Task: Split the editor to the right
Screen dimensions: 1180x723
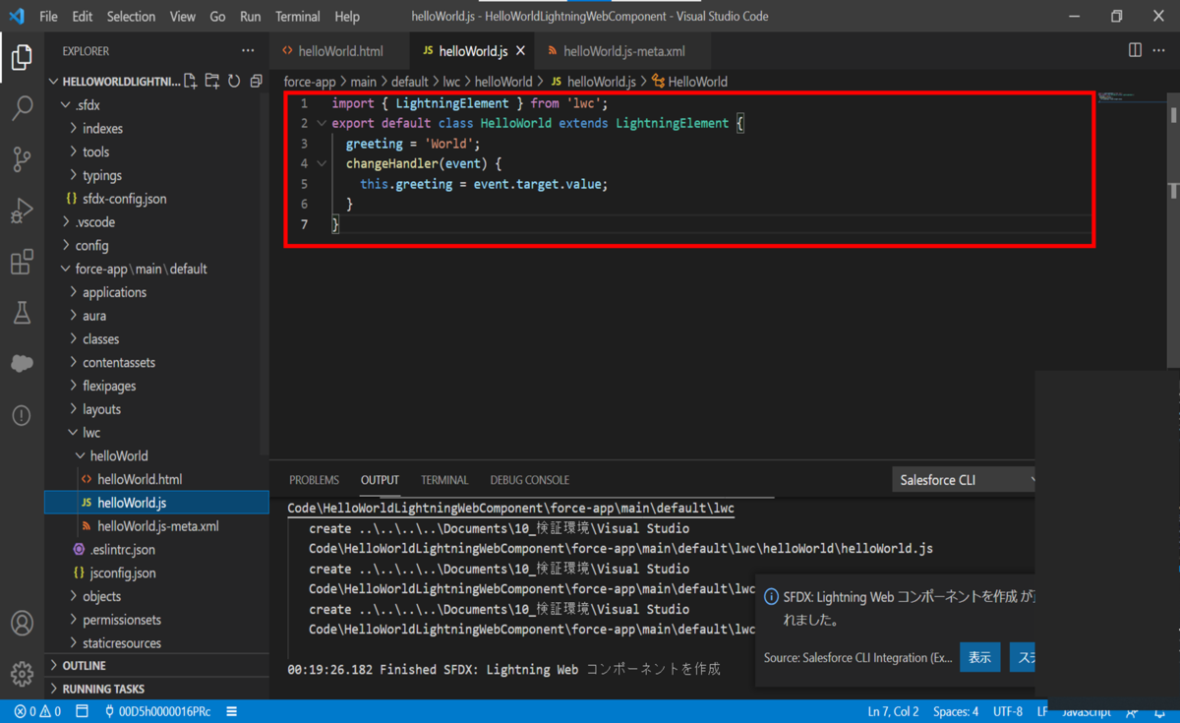Action: click(x=1135, y=50)
